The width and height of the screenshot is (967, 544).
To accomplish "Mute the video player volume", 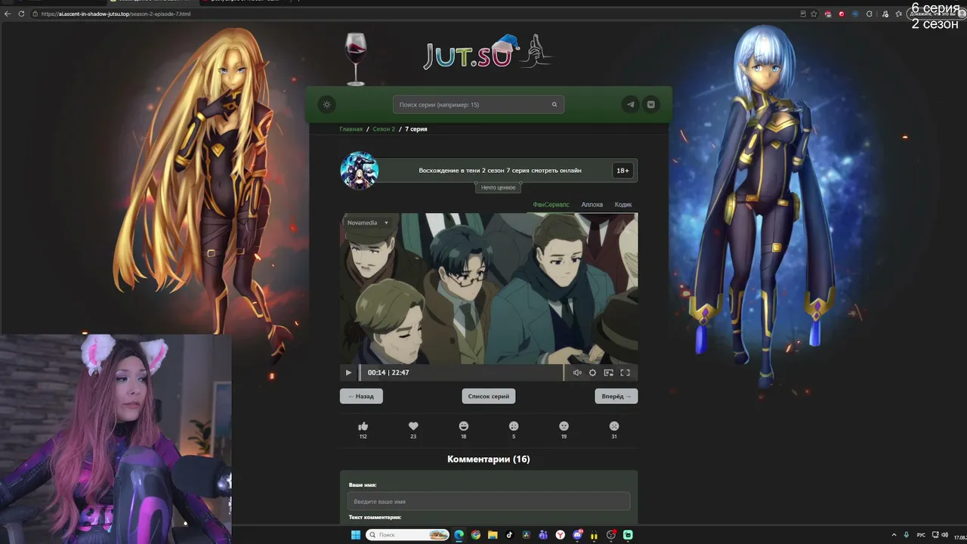I will (x=577, y=372).
